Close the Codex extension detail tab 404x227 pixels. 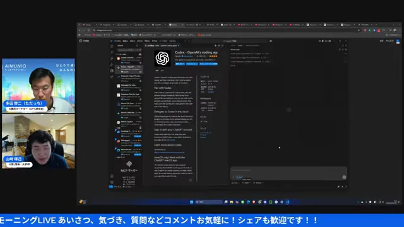pyautogui.click(x=179, y=45)
